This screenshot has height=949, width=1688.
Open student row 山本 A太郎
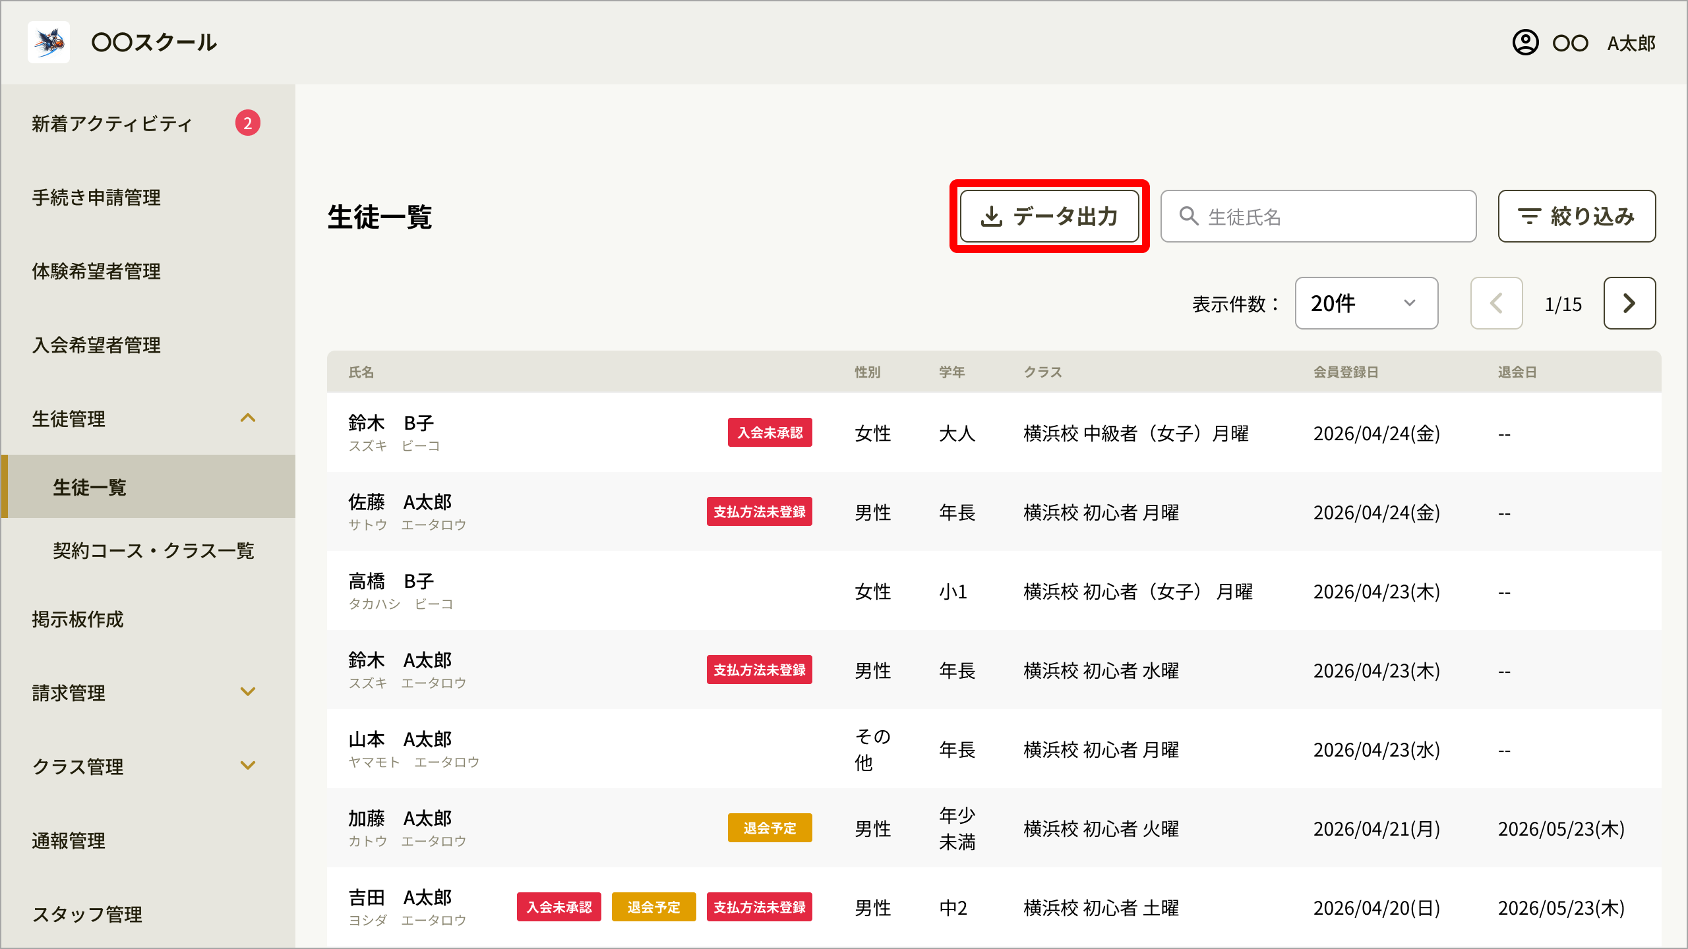tap(994, 749)
